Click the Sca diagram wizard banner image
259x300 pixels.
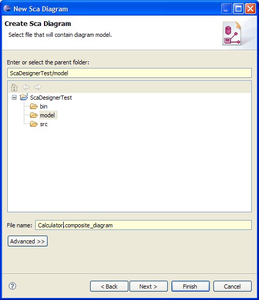point(232,33)
